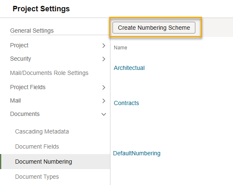This screenshot has height=185, width=233.
Task: Expand the Mail section chevron
Action: [x=104, y=101]
